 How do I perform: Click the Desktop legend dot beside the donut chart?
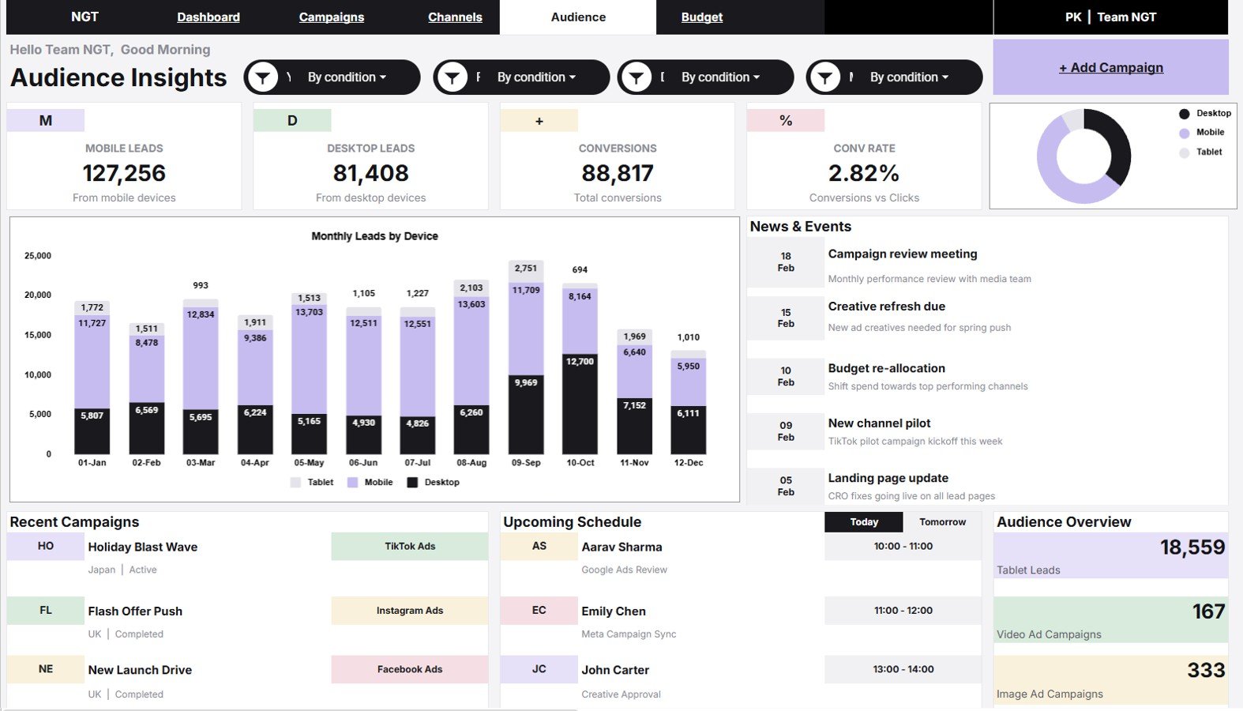tap(1184, 114)
